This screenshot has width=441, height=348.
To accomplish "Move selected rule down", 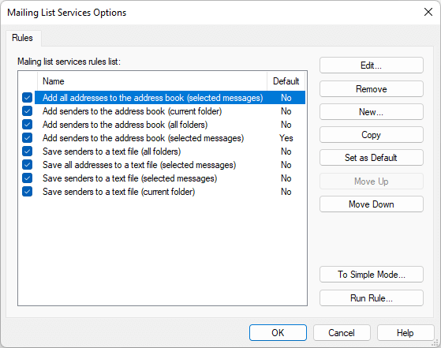I will [x=372, y=204].
